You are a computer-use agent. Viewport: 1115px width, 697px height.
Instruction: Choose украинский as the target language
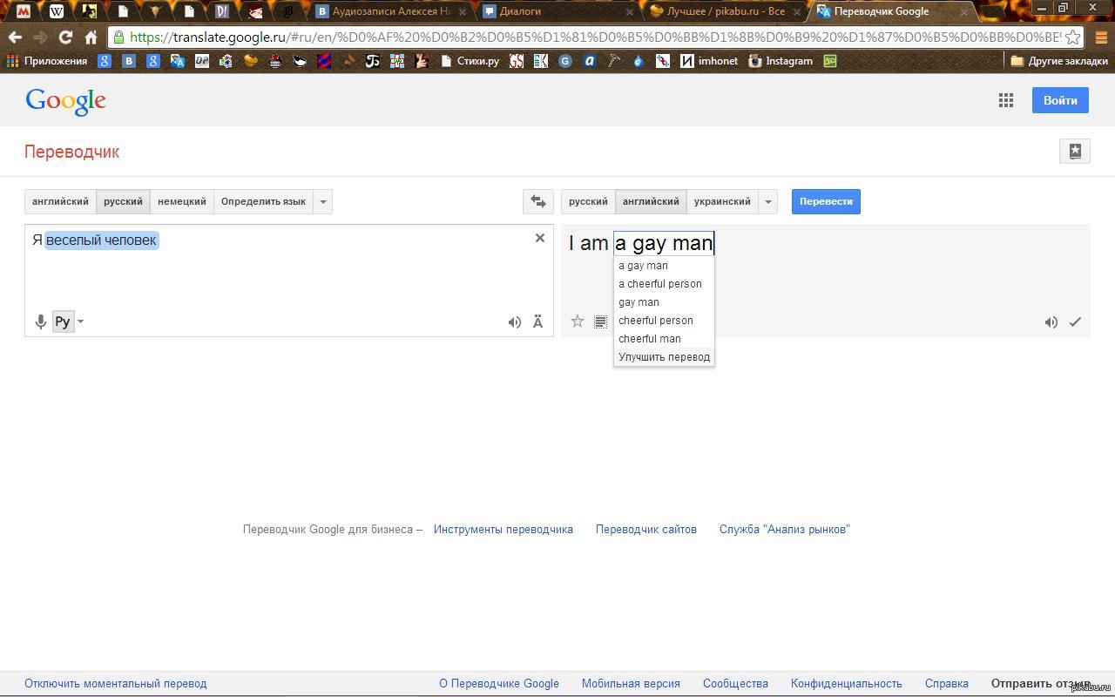722,201
